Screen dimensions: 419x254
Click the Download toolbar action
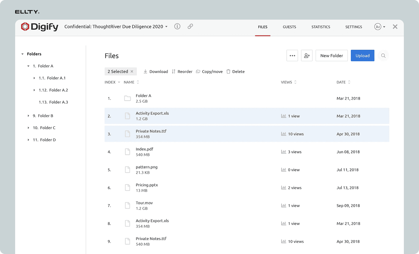point(156,72)
